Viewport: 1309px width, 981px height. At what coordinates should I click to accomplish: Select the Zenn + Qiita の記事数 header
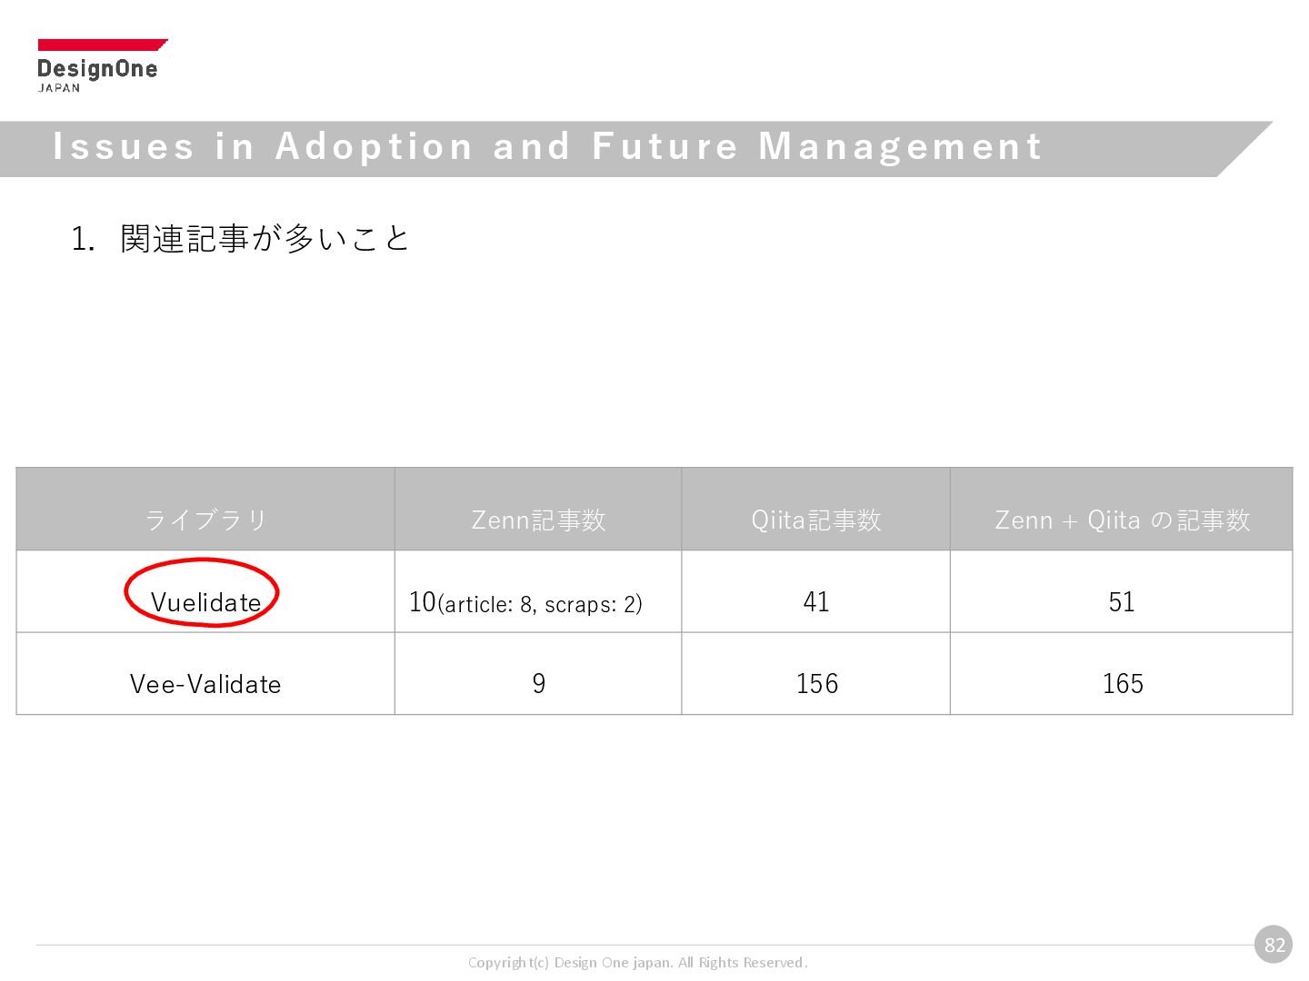[x=1122, y=520]
